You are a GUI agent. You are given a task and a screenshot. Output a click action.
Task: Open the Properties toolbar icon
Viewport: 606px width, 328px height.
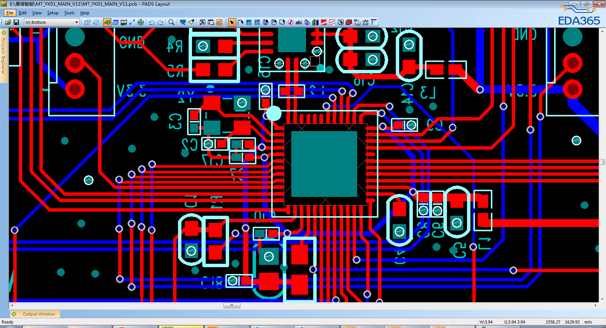tap(87, 22)
